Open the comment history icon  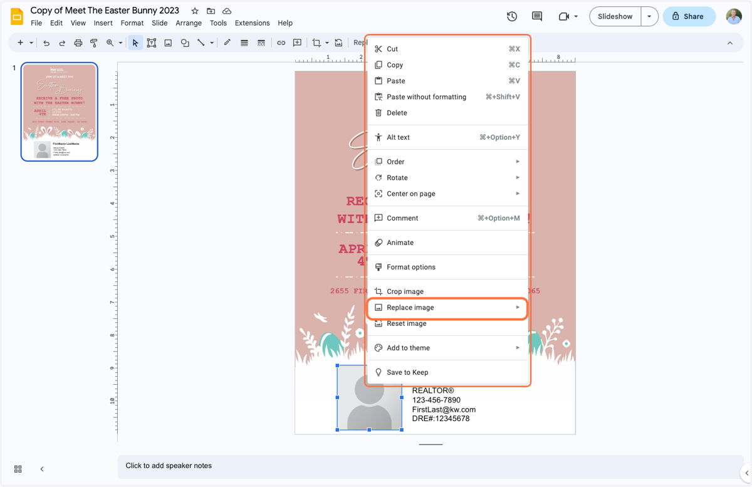(537, 16)
